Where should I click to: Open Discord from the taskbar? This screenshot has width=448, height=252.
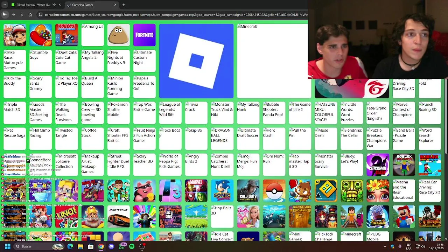click(x=111, y=246)
